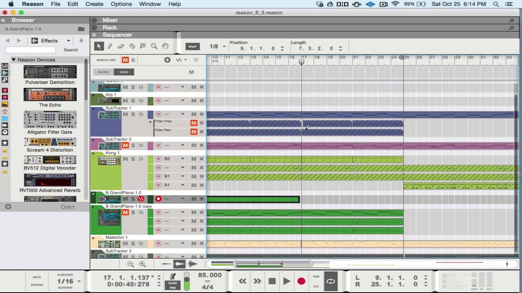This screenshot has height=293, width=522.
Task: Open macOS Spotlight search
Action: point(496,4)
